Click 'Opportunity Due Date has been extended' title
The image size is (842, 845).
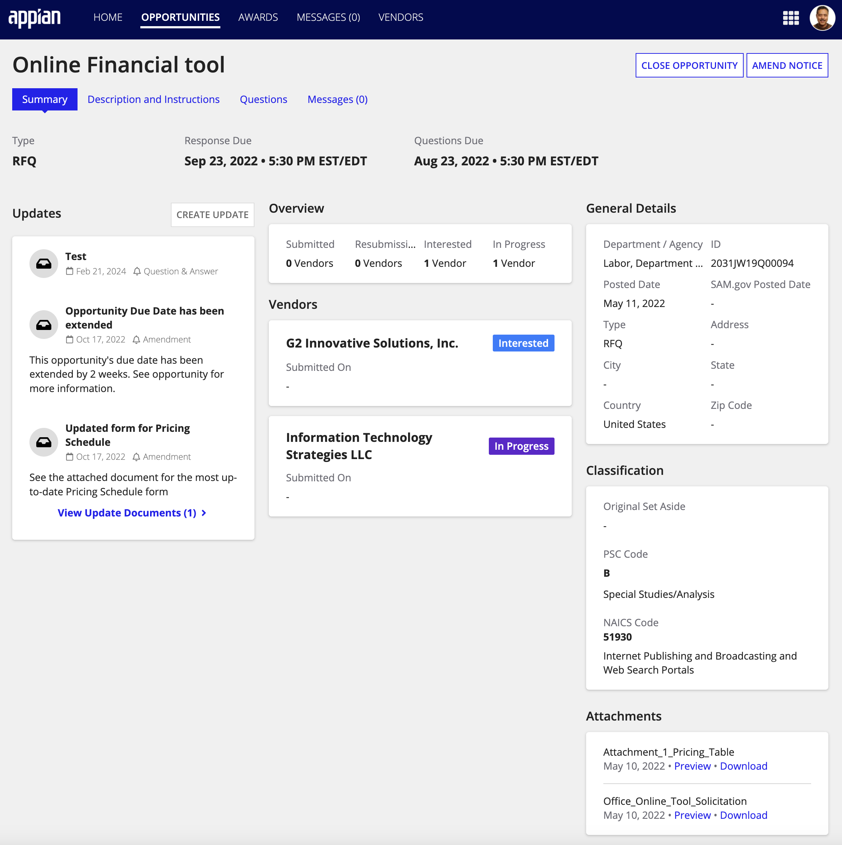click(144, 318)
